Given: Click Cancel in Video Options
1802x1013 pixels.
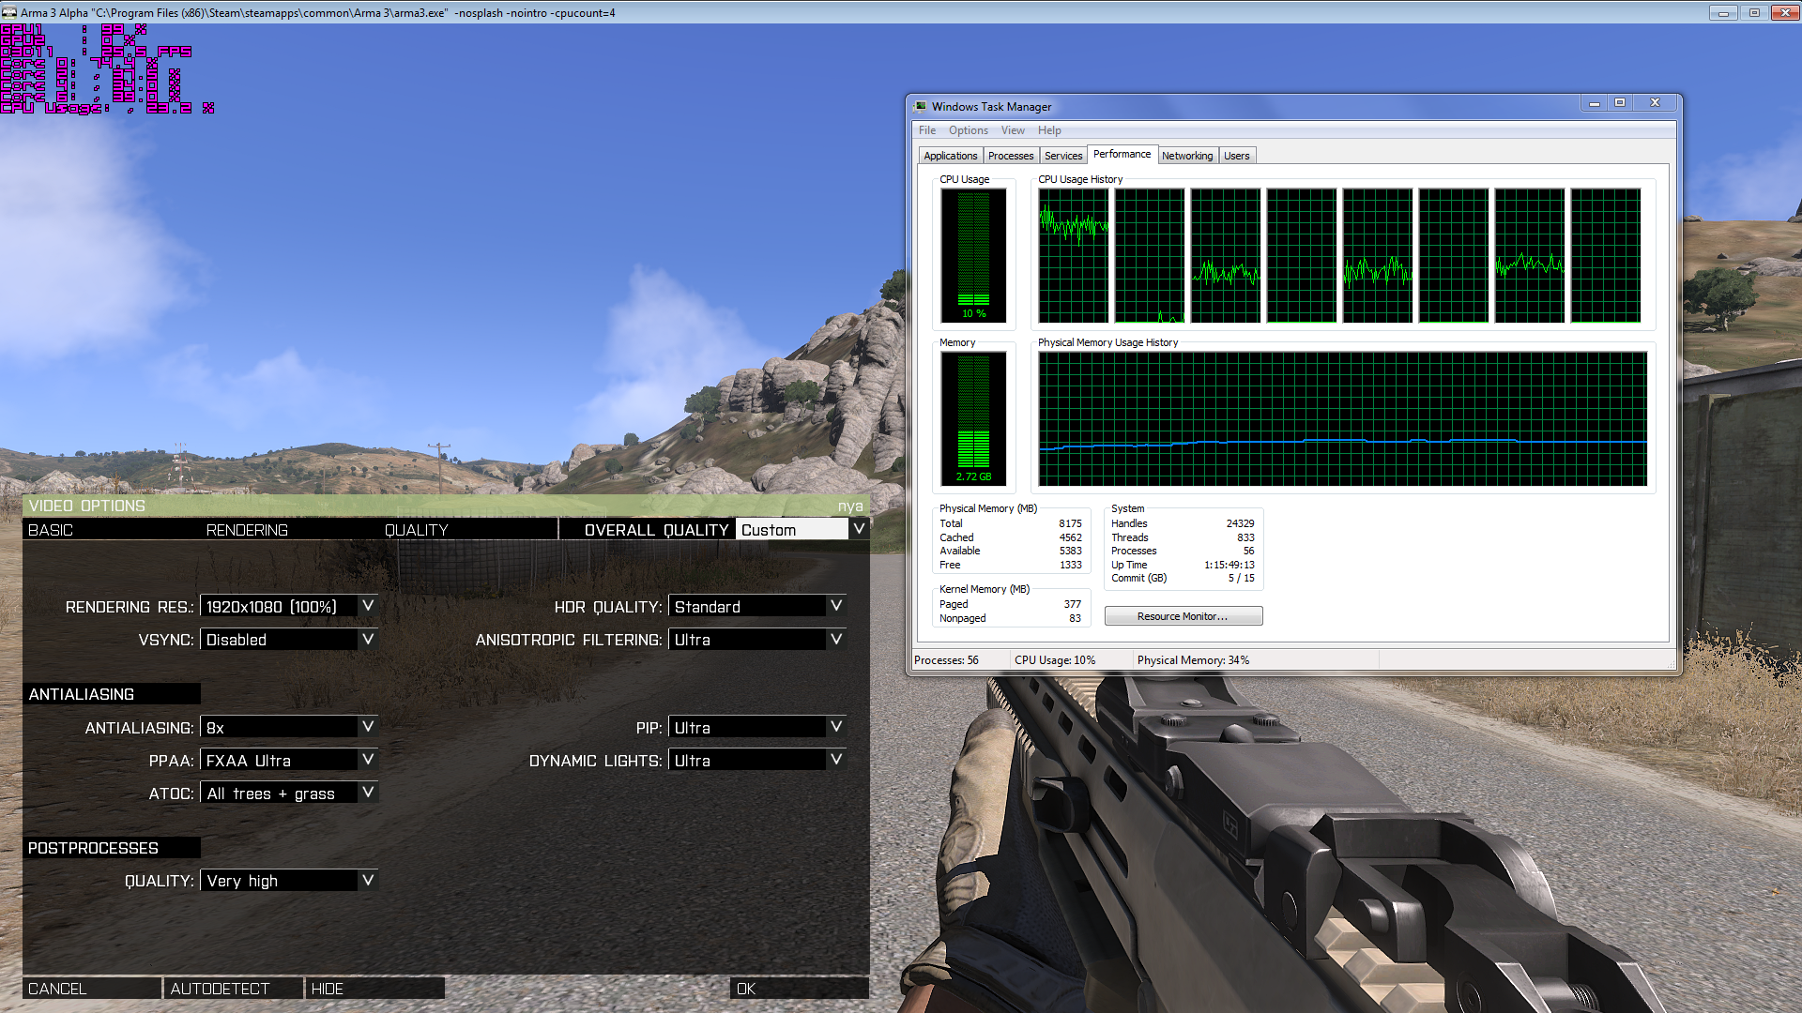Looking at the screenshot, I should pos(92,989).
